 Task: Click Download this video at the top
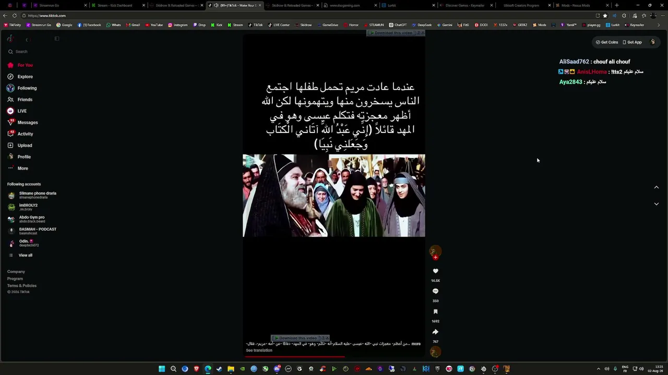pos(390,33)
